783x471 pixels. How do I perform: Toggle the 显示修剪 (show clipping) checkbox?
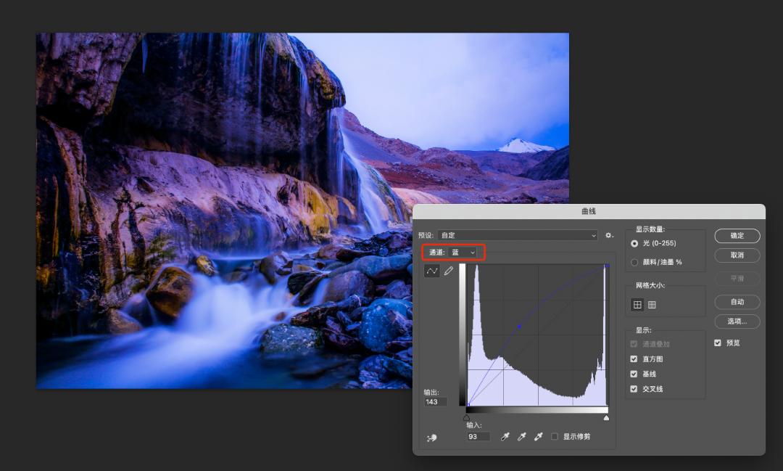click(555, 437)
